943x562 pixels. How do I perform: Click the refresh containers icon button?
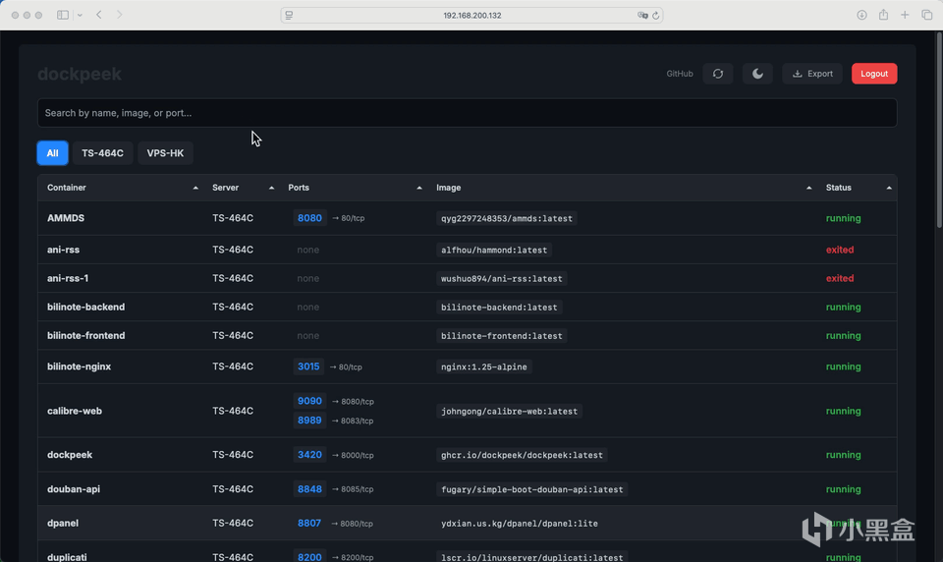pos(718,74)
